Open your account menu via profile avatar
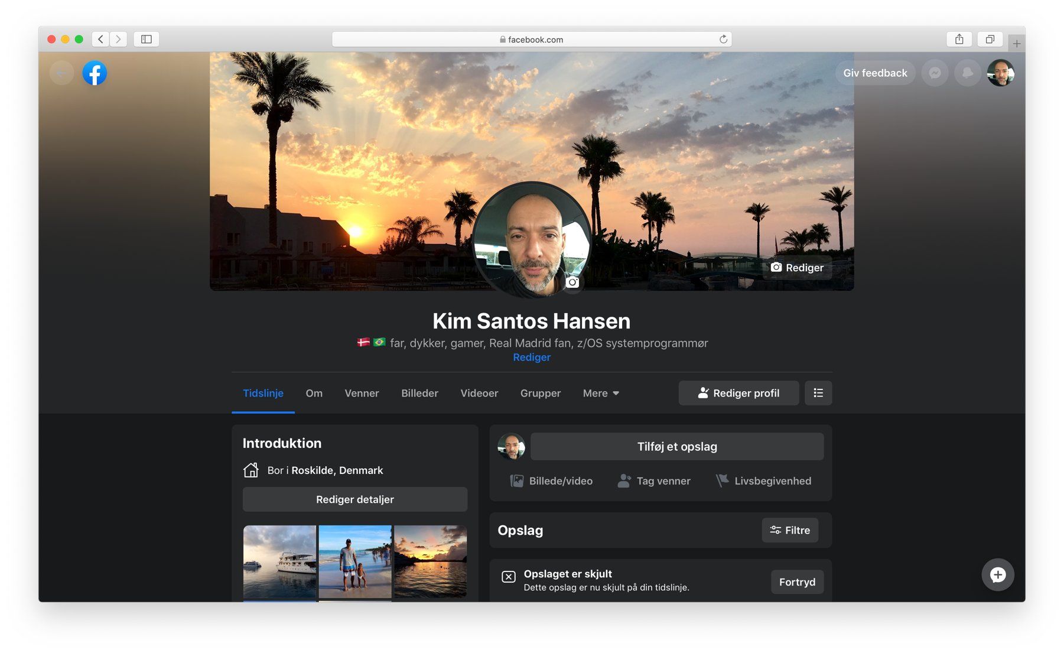The width and height of the screenshot is (1064, 653). 1001,73
